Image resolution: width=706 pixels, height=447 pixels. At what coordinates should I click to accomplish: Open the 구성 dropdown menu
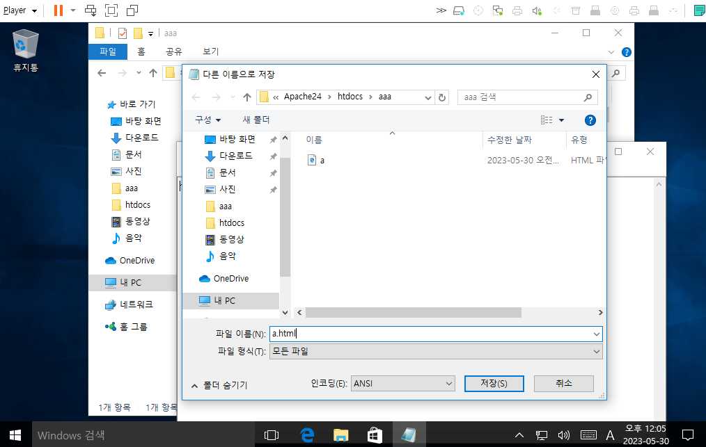(x=208, y=120)
